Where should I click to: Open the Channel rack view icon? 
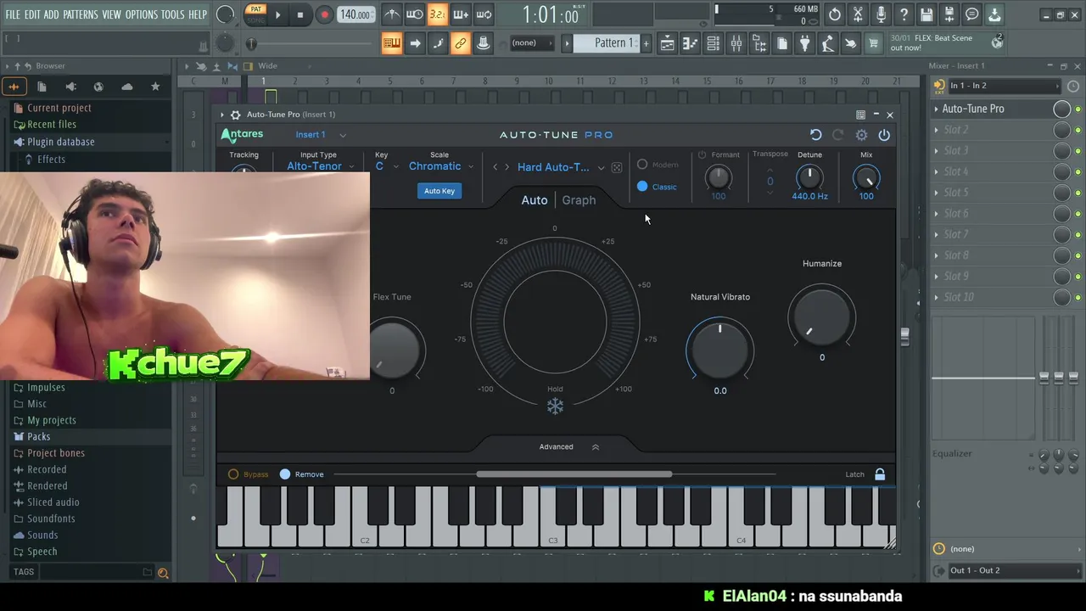pyautogui.click(x=714, y=43)
